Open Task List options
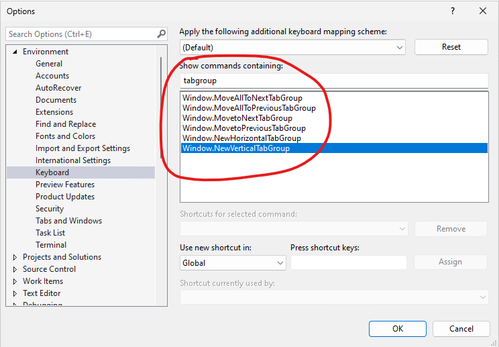 click(x=50, y=233)
